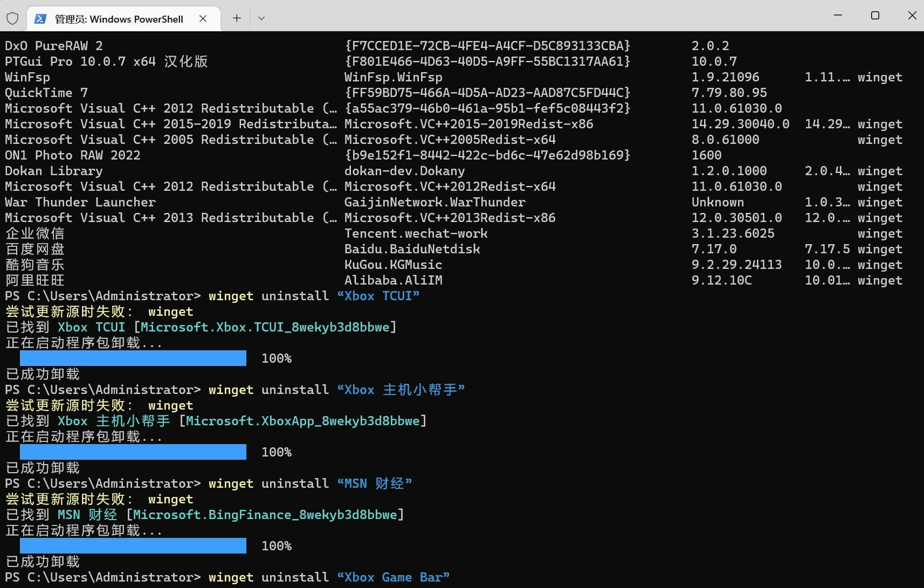Screen dimensions: 924x588
Task: Click 酷狗音乐 app name
Action: pyautogui.click(x=35, y=265)
